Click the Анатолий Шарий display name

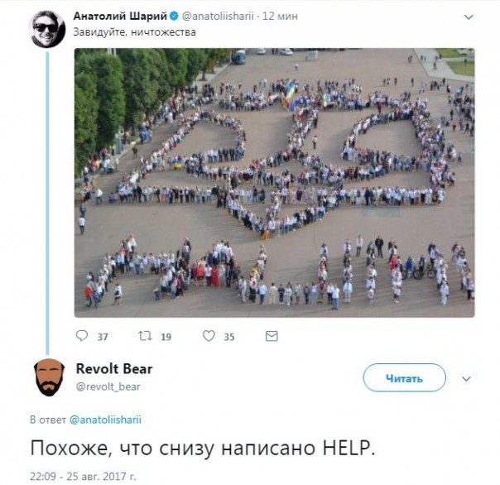point(120,16)
